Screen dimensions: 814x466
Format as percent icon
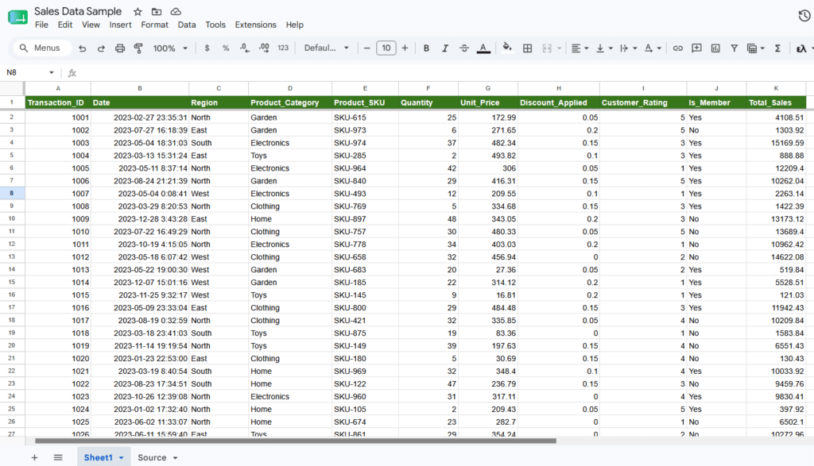coord(226,48)
